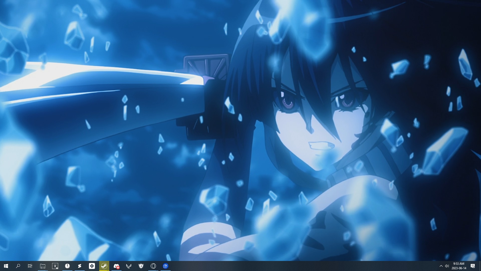Open the boxed letter V app in taskbar
The image size is (481, 271).
55,266
